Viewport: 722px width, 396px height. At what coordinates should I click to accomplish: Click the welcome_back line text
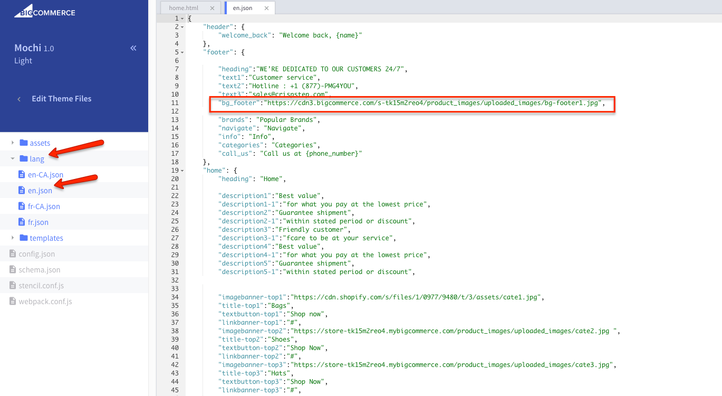point(291,35)
